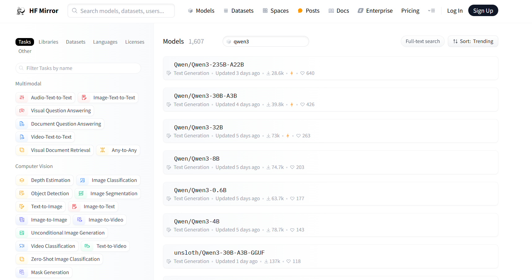Switch to the Datasets filter tab
Image resolution: width=532 pixels, height=280 pixels.
click(76, 42)
